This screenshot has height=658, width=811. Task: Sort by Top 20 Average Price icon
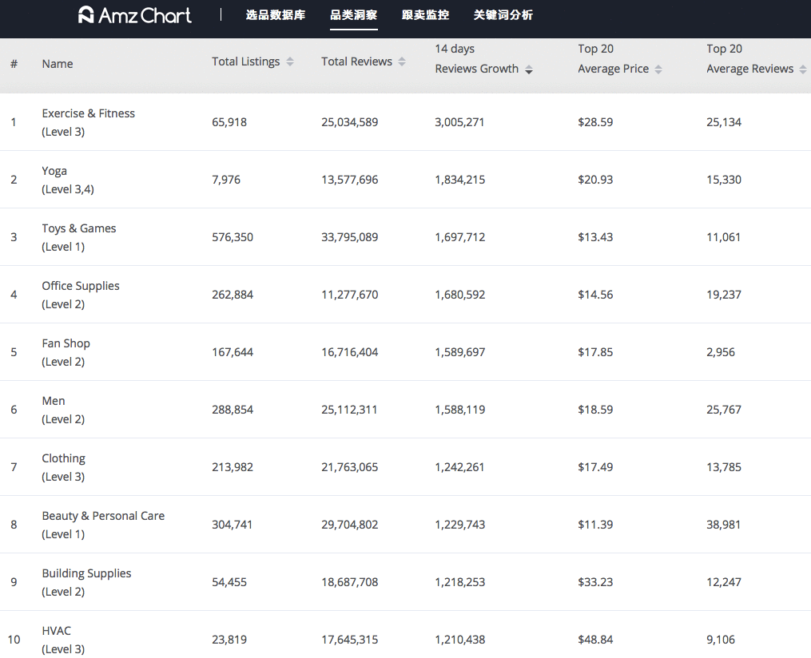[x=658, y=69]
